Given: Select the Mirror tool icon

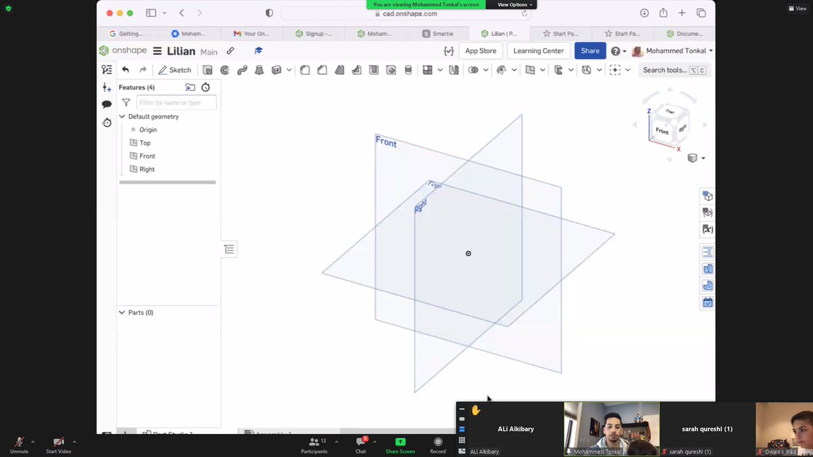Looking at the screenshot, I should pyautogui.click(x=454, y=70).
